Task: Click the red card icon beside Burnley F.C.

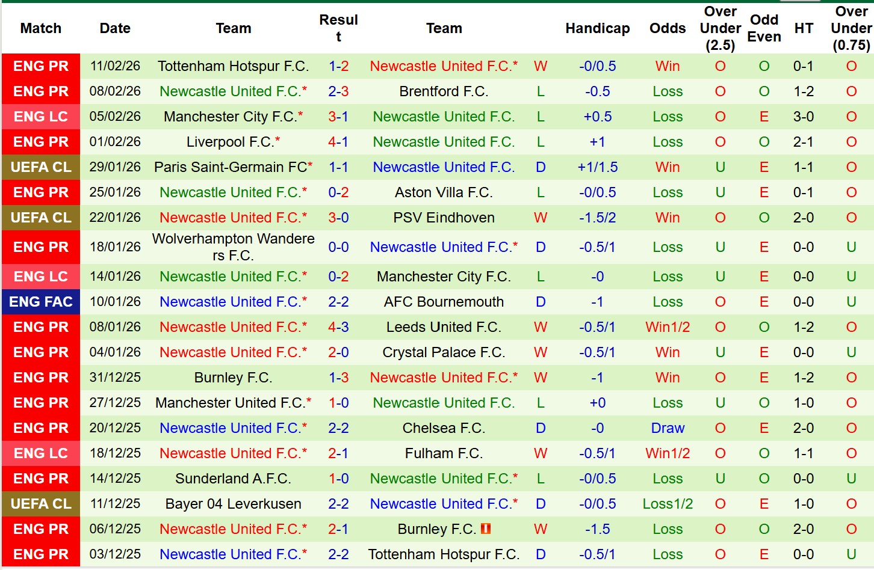Action: tap(486, 529)
